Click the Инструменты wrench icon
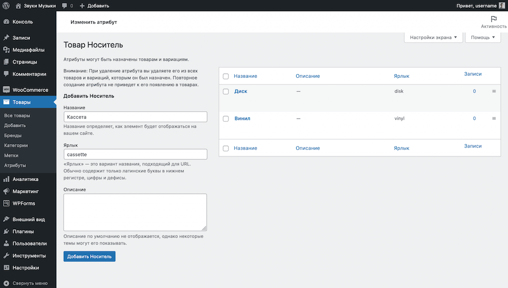Screen dimensions: 508x288 6,255
